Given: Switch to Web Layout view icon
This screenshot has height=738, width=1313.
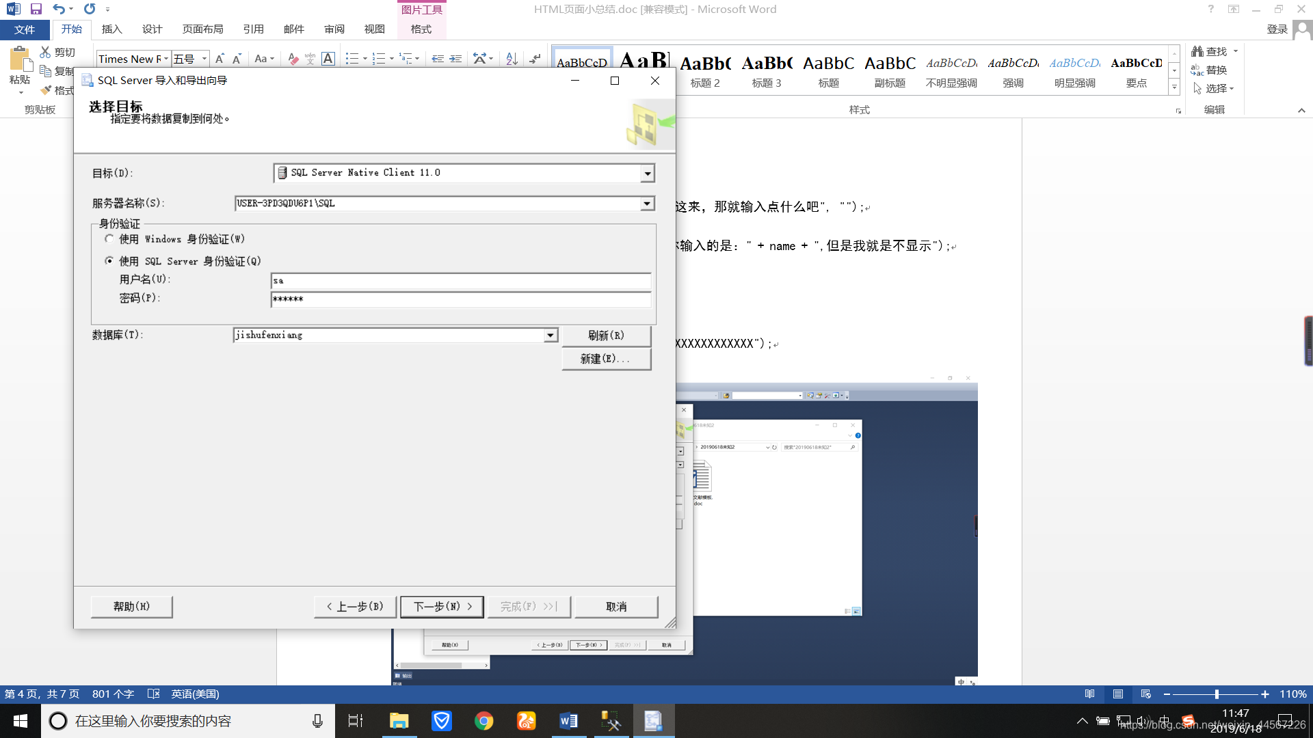Looking at the screenshot, I should (x=1146, y=694).
